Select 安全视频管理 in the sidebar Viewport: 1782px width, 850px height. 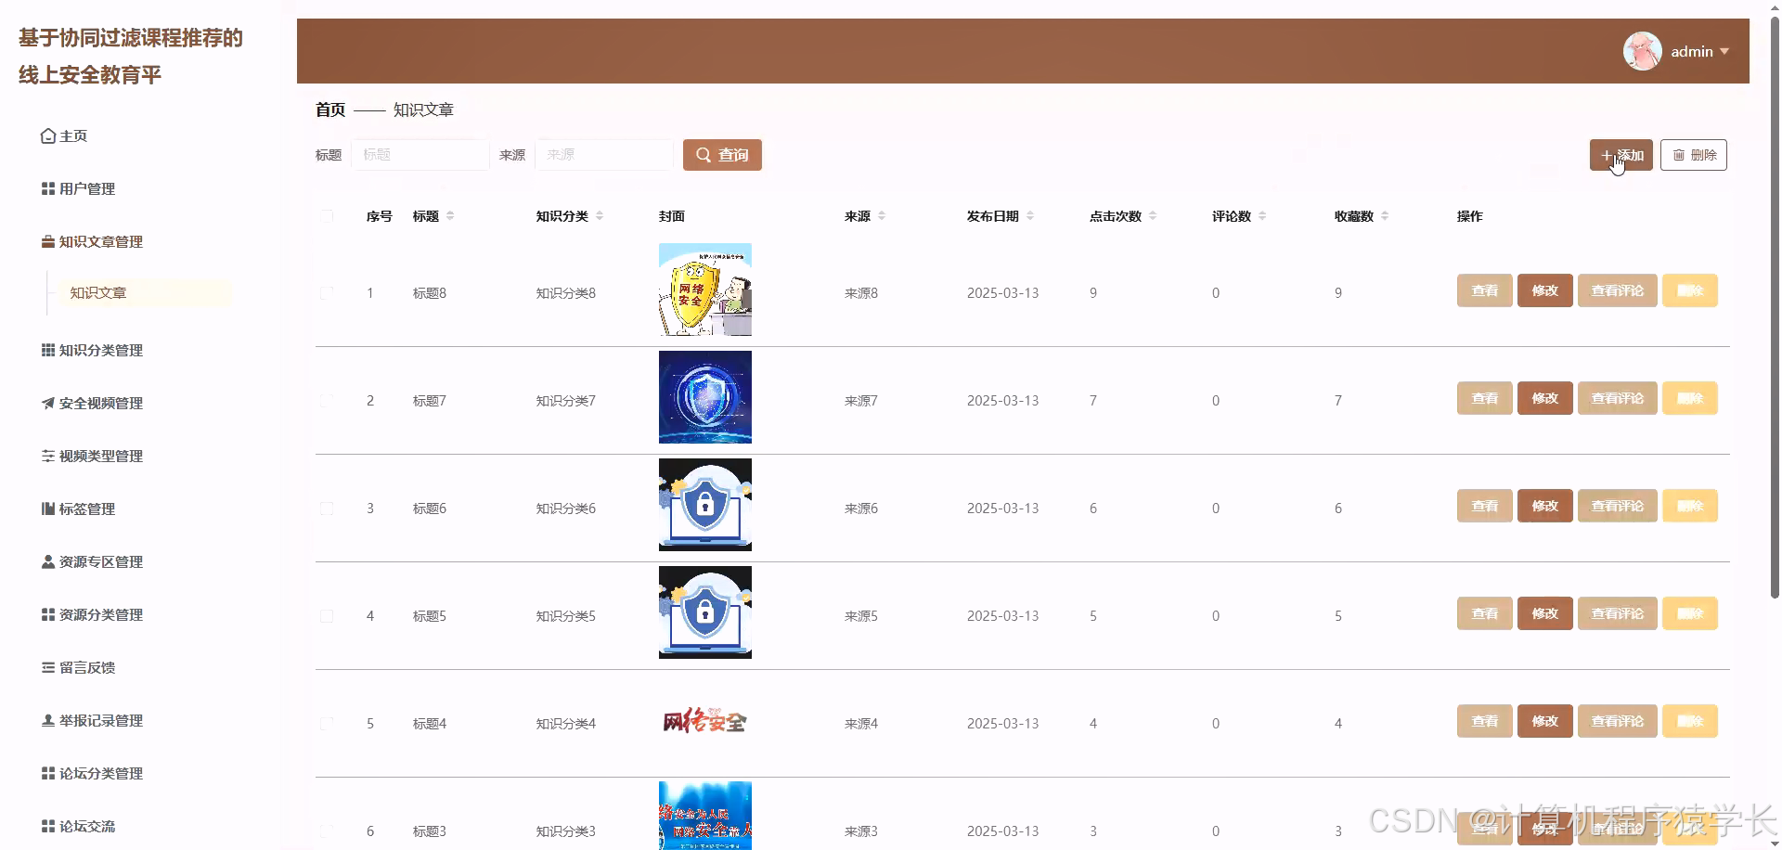click(x=100, y=403)
